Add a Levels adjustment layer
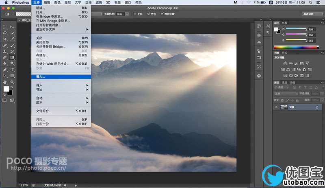This screenshot has height=188, width=325. coord(291,63)
